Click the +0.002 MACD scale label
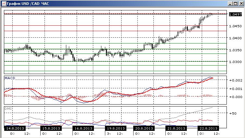 coord(236,80)
